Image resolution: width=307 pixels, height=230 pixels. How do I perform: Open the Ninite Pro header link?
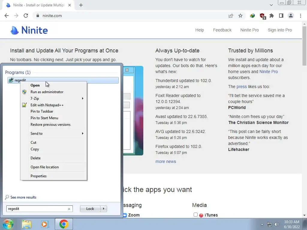[x=249, y=30]
